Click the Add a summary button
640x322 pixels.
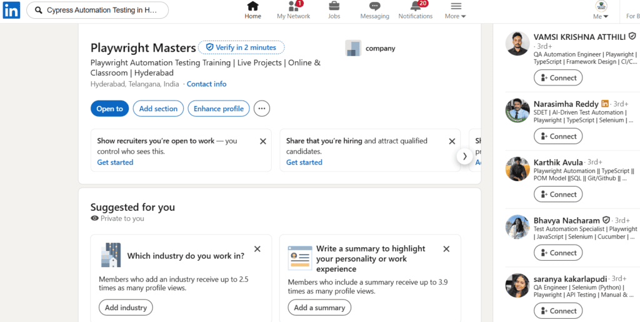(319, 308)
